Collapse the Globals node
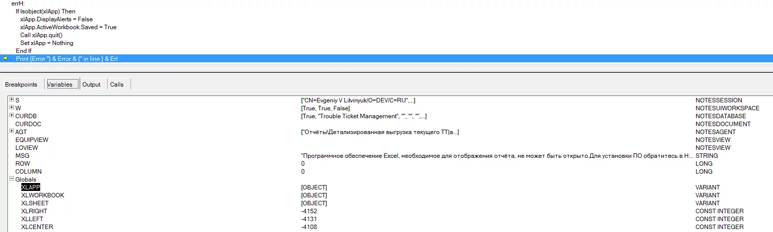This screenshot has height=232, width=773. click(12, 179)
